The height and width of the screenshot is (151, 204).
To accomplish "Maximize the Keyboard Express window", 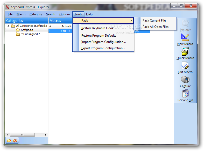I will pyautogui.click(x=181, y=6).
